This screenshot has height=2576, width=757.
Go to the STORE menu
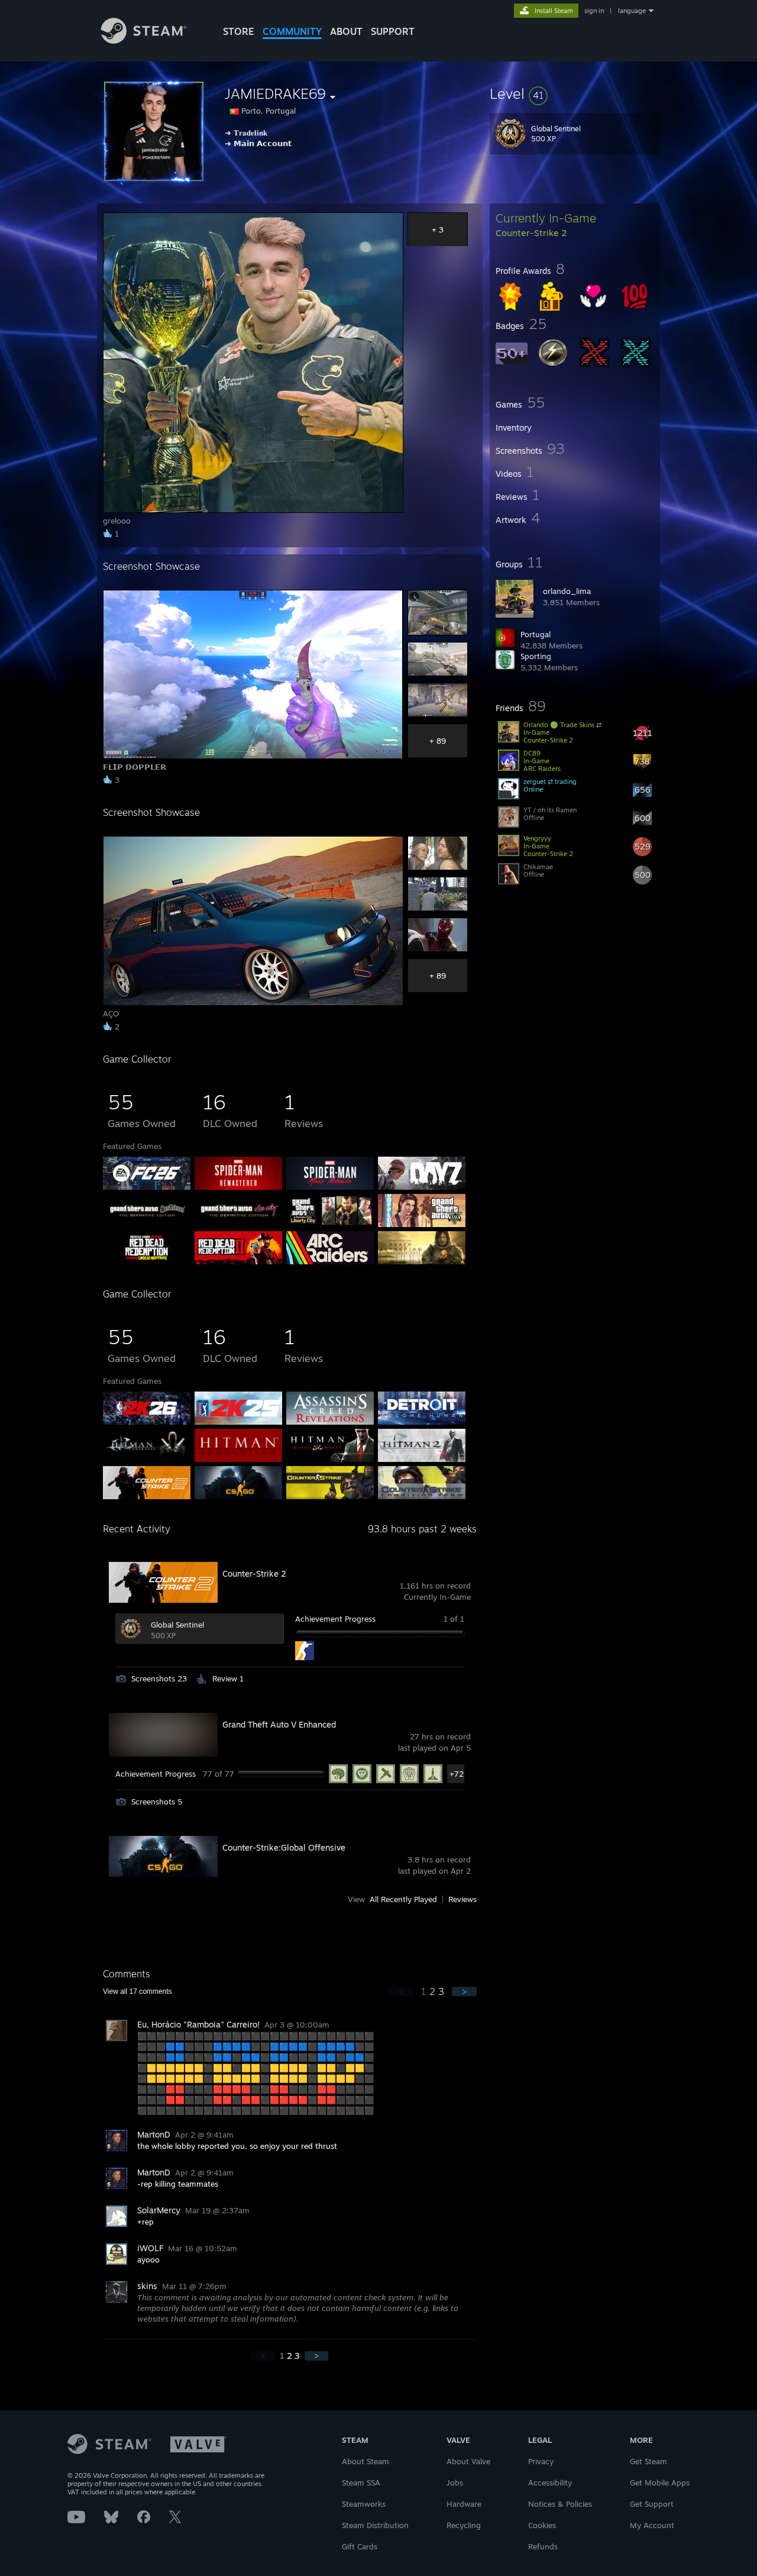pyautogui.click(x=238, y=32)
